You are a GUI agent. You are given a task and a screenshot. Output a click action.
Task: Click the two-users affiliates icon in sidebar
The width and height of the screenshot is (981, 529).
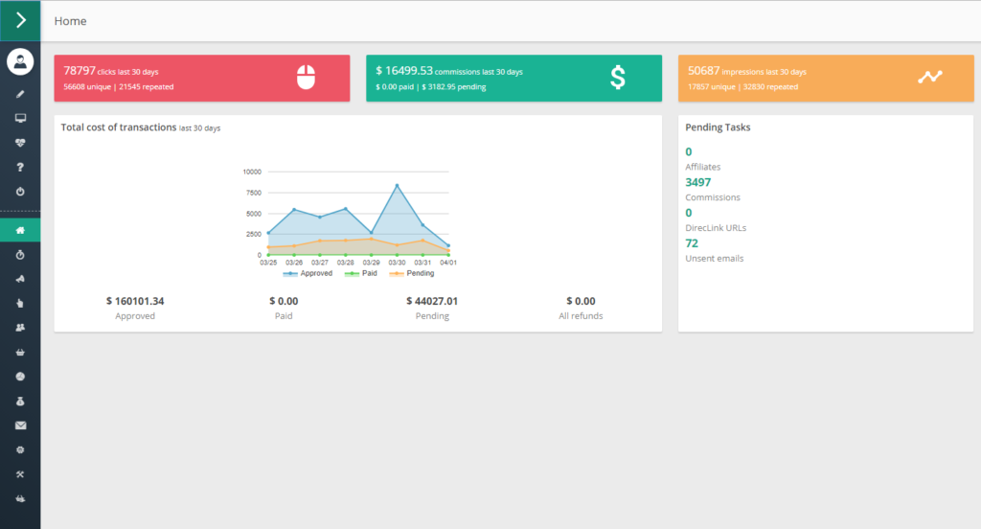[x=20, y=328]
